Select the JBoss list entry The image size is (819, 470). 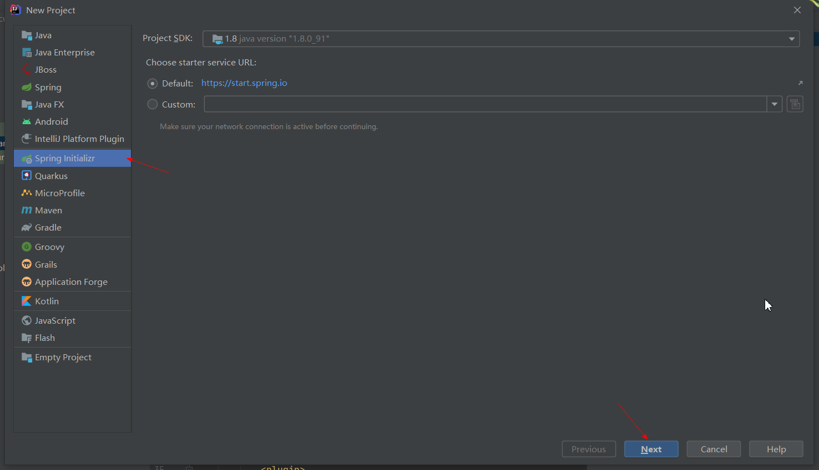pos(72,70)
